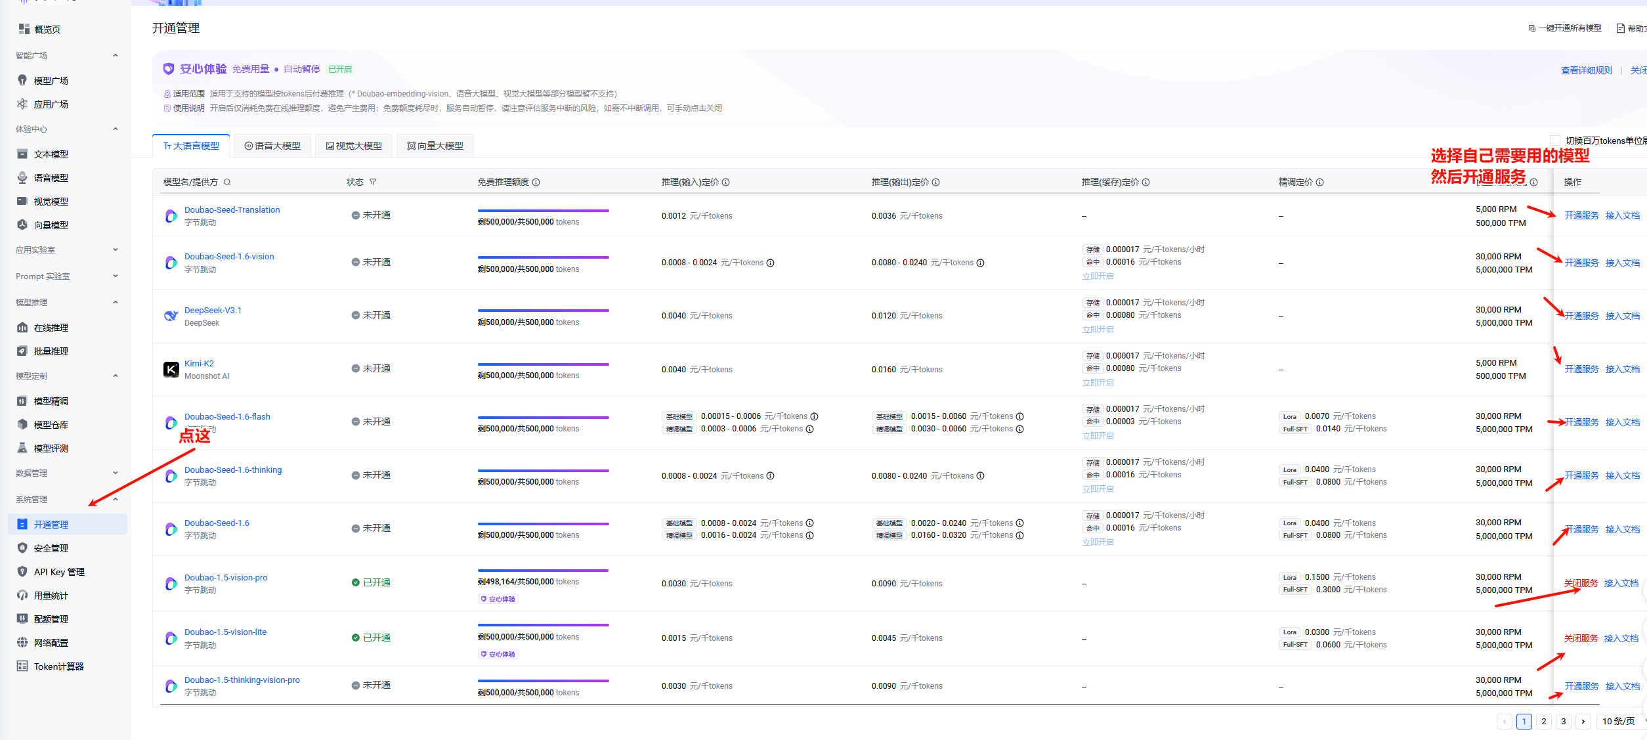The width and height of the screenshot is (1647, 740).
Task: Click the Doubao-Seed-Translation quota progress bar
Action: [x=544, y=211]
